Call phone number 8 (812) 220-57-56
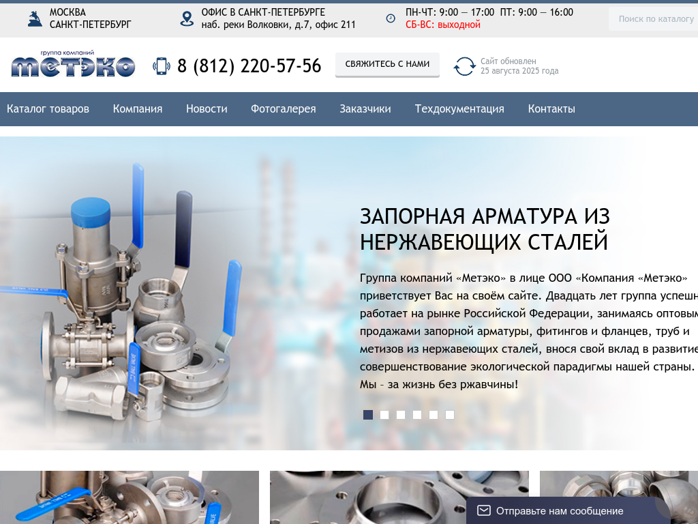This screenshot has height=524, width=698. [x=249, y=66]
